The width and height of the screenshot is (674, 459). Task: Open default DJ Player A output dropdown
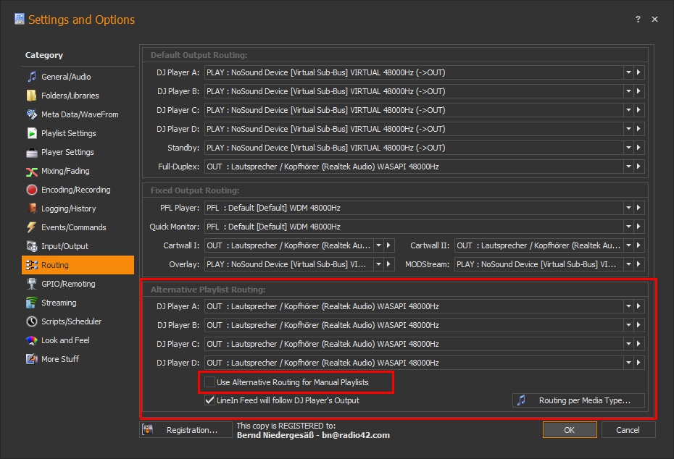coord(628,72)
